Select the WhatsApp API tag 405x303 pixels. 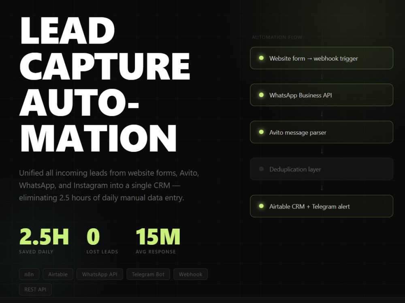coord(100,274)
